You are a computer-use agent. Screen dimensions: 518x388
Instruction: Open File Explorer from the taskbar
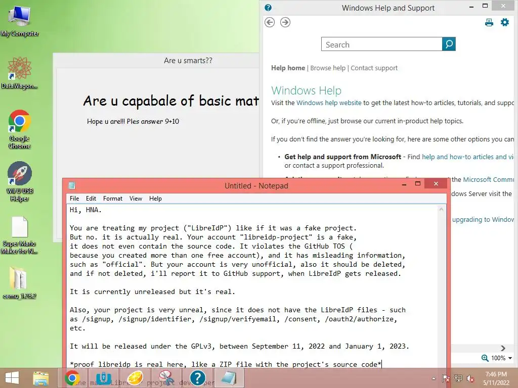tap(40, 378)
